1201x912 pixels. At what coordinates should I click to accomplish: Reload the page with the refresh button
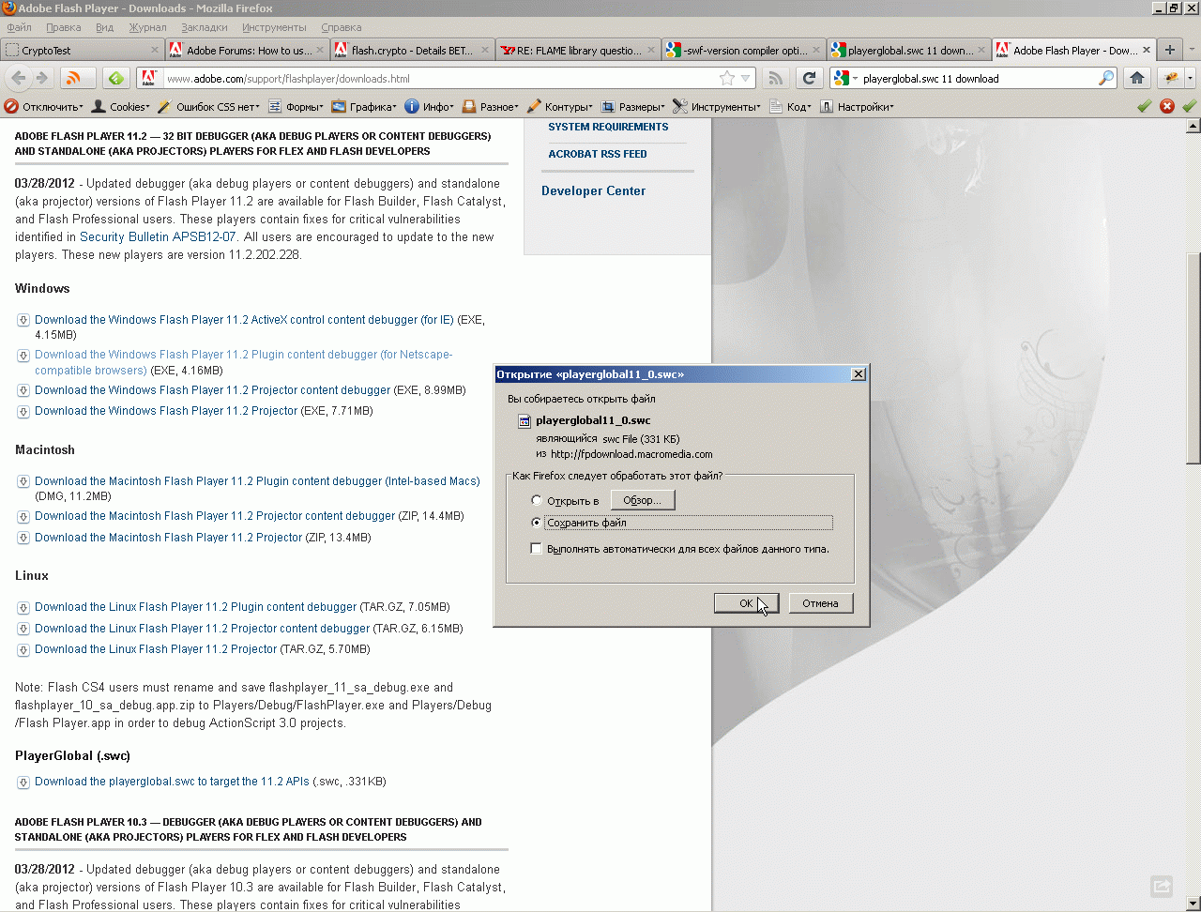click(809, 78)
